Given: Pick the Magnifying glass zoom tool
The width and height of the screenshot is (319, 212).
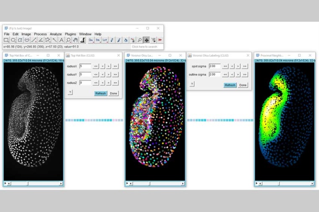Looking at the screenshot, I should coord(68,40).
